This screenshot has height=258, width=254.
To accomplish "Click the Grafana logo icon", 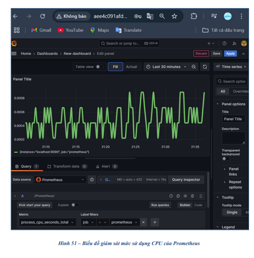I will tap(14, 43).
